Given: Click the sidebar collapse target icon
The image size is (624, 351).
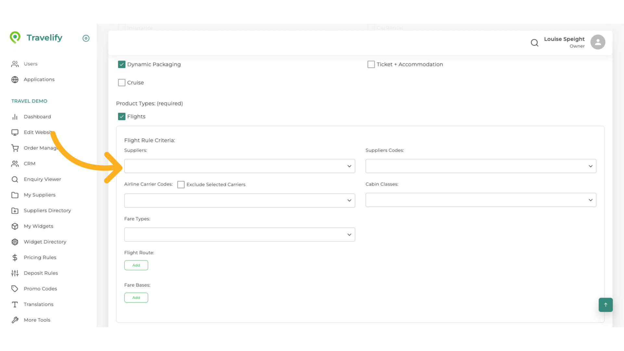Looking at the screenshot, I should [86, 38].
